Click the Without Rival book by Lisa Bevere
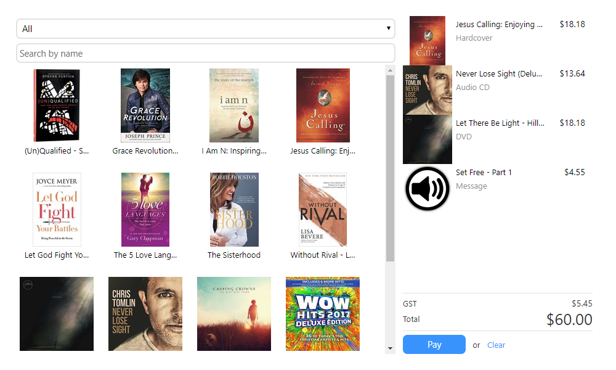This screenshot has width=616, height=370. [x=322, y=210]
